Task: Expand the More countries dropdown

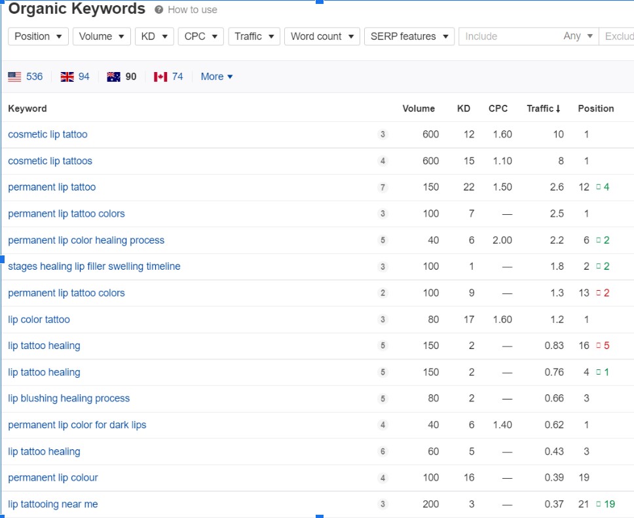Action: coord(217,77)
